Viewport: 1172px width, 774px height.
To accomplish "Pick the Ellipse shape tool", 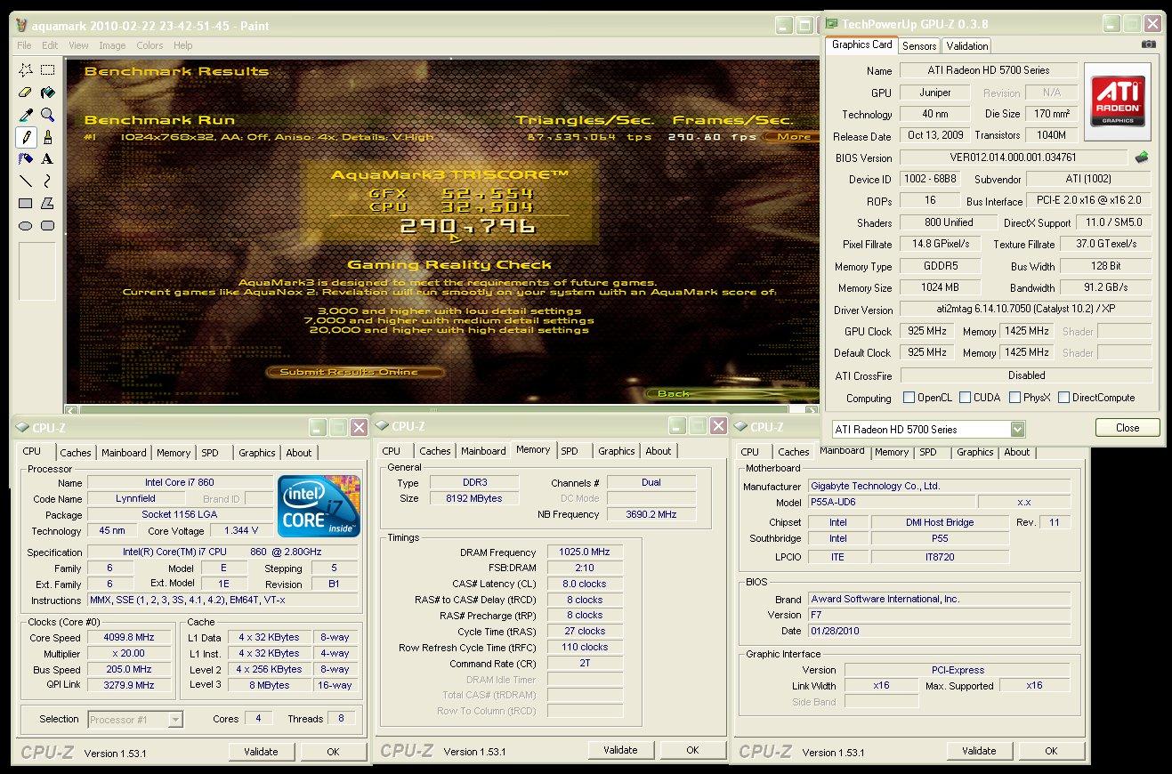I will [x=26, y=226].
